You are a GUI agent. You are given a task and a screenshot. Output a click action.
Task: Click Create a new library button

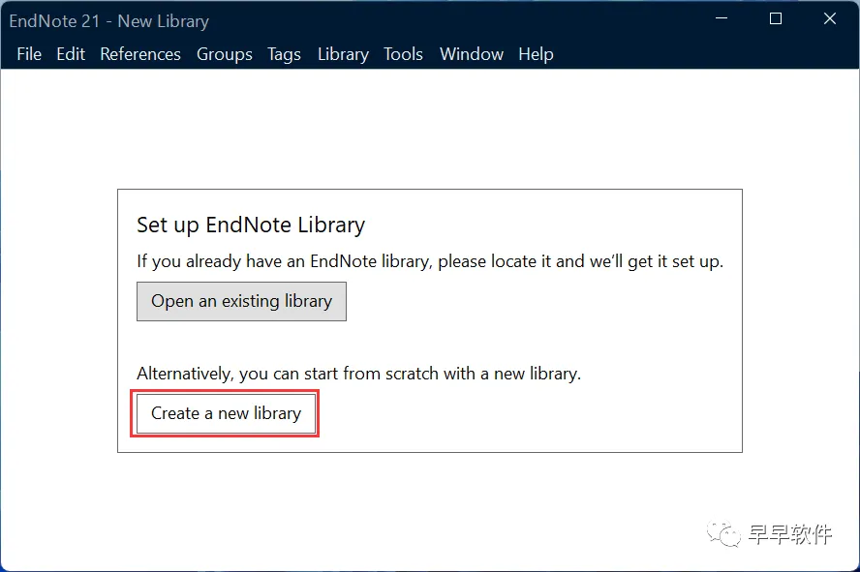point(226,413)
